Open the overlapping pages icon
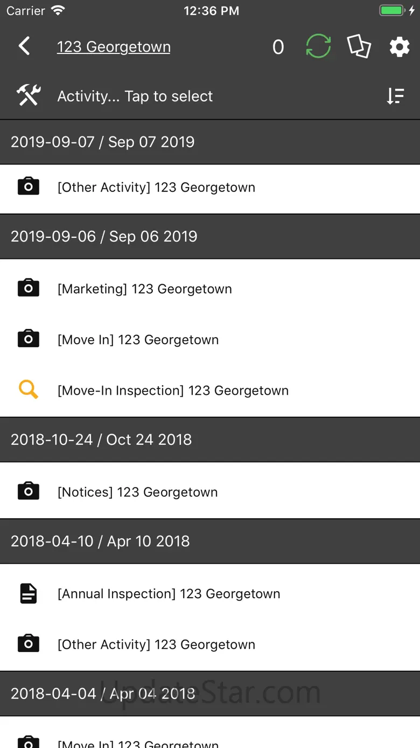This screenshot has height=748, width=420. coord(359,46)
